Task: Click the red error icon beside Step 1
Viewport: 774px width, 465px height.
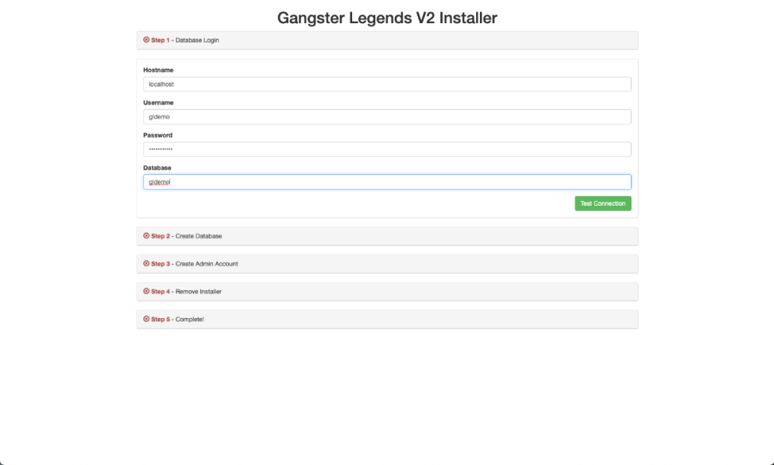Action: click(146, 39)
